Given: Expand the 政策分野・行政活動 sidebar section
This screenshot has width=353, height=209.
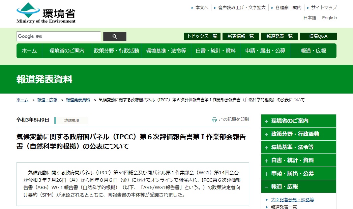Looking at the screenshot, I should [x=298, y=134].
